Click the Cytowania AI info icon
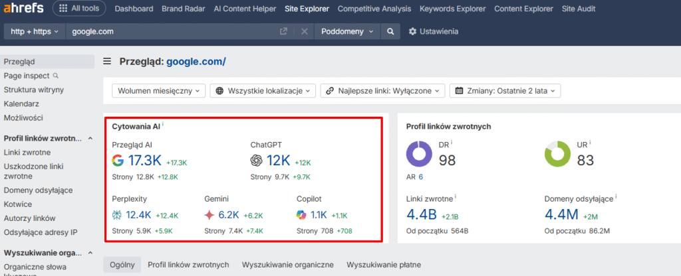This screenshot has width=681, height=276. click(163, 125)
